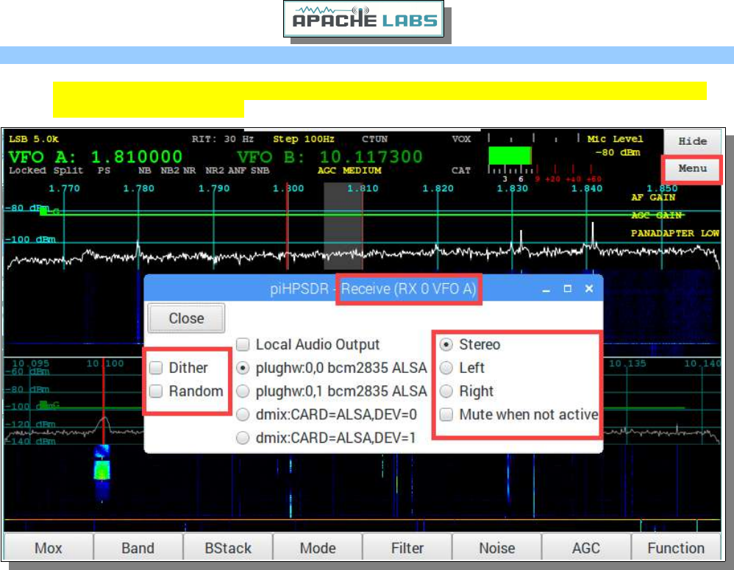
Task: Click the Function toolbar button
Action: (675, 547)
